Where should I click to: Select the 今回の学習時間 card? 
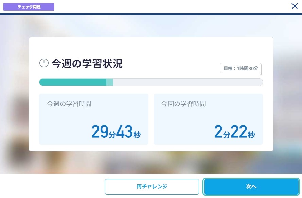click(208, 119)
